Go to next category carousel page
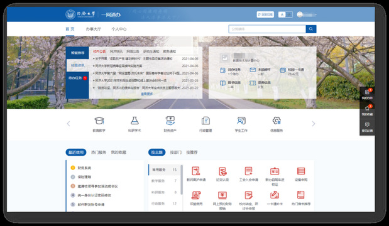This screenshot has height=226, width=389. [x=314, y=124]
